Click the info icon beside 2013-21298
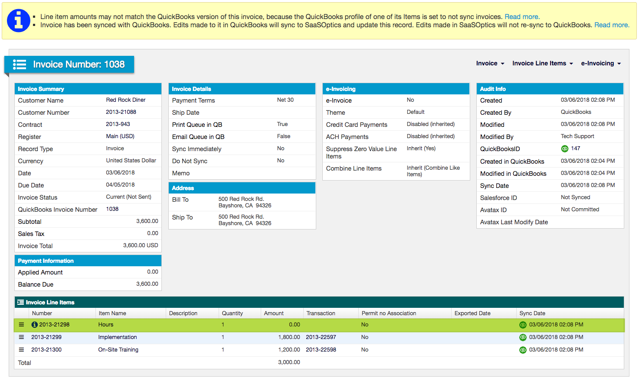Screen dimensions: 639x381 tap(35, 325)
